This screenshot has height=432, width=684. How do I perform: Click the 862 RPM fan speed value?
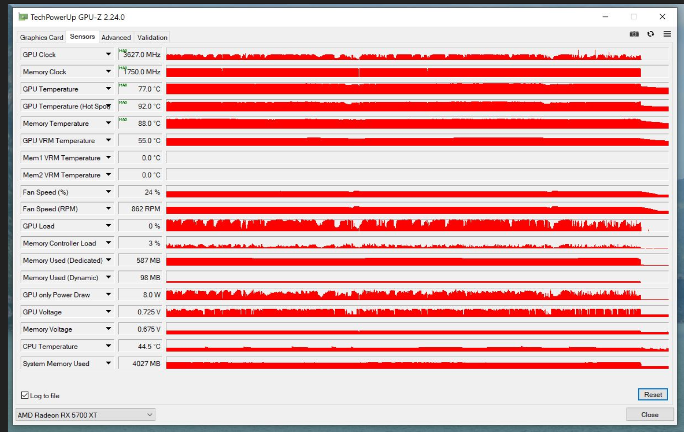click(x=140, y=209)
